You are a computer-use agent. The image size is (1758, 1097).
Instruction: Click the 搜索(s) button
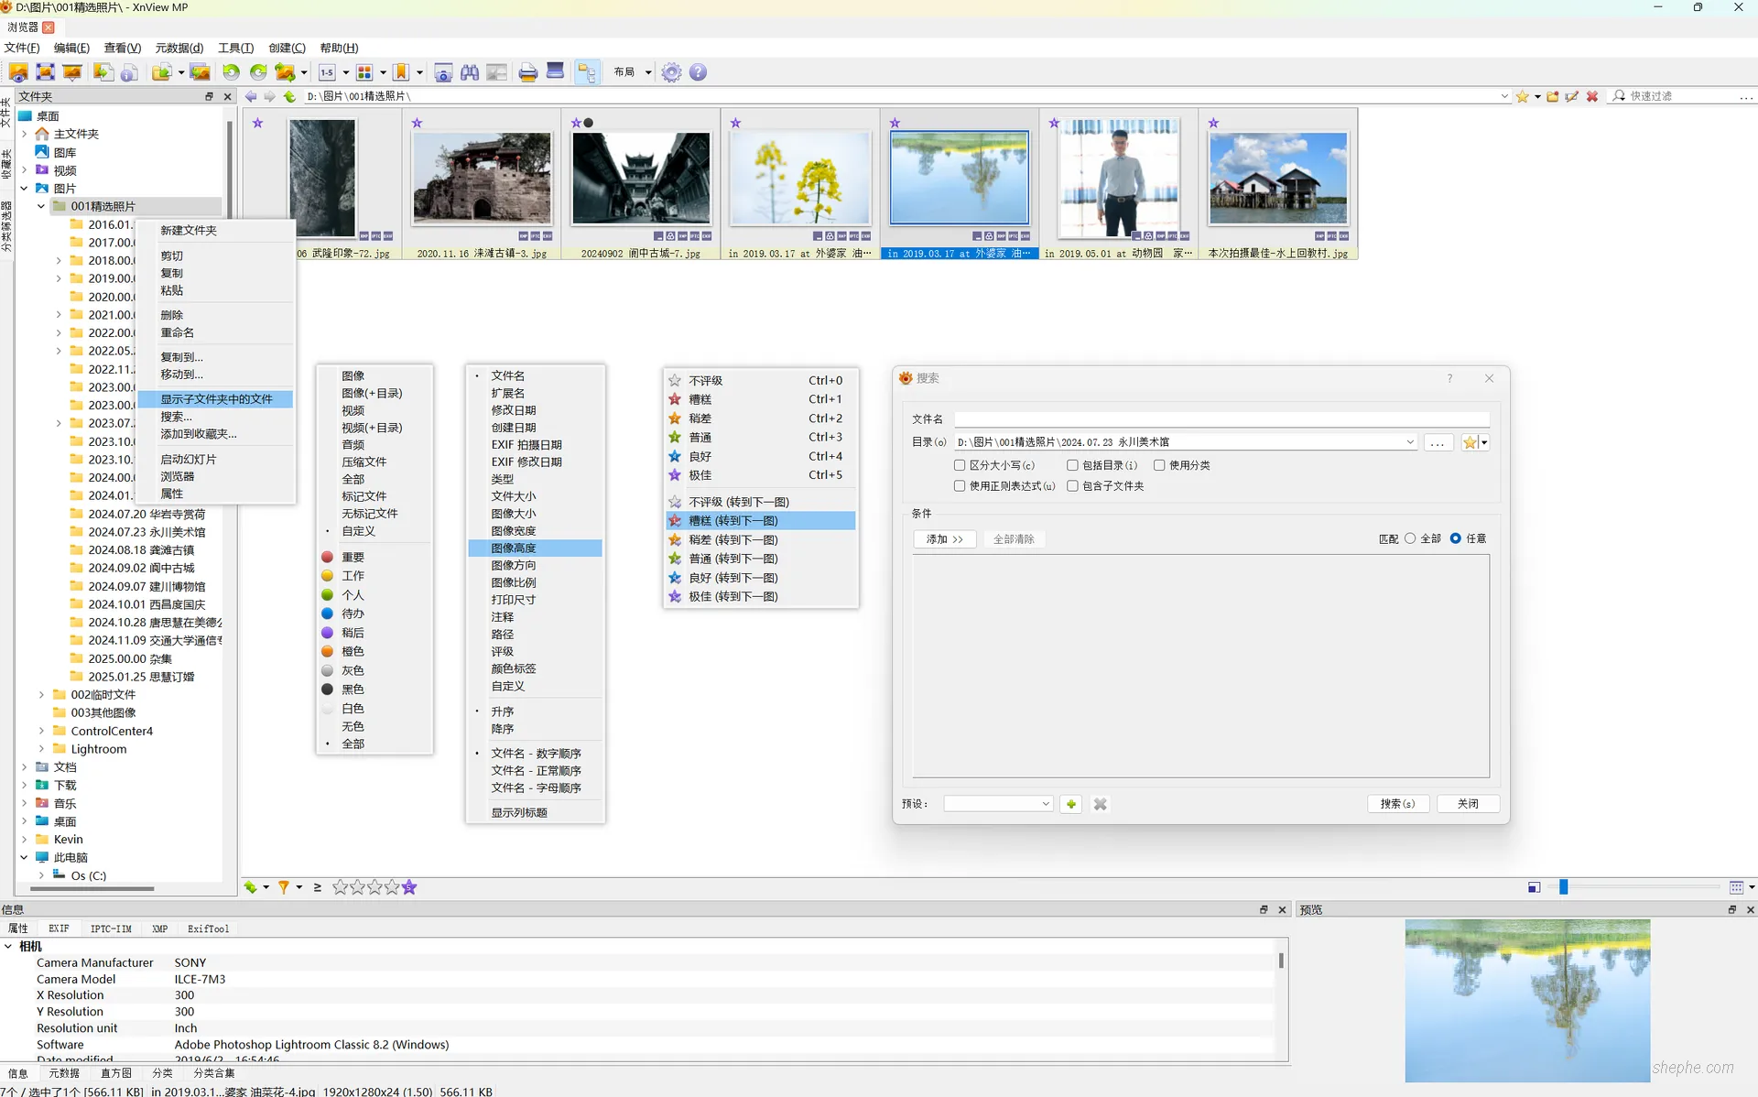(x=1398, y=804)
